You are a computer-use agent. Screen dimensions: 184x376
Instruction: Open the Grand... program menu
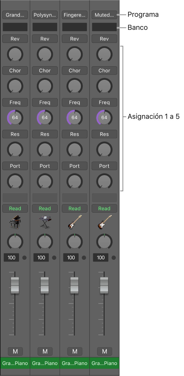(15, 15)
